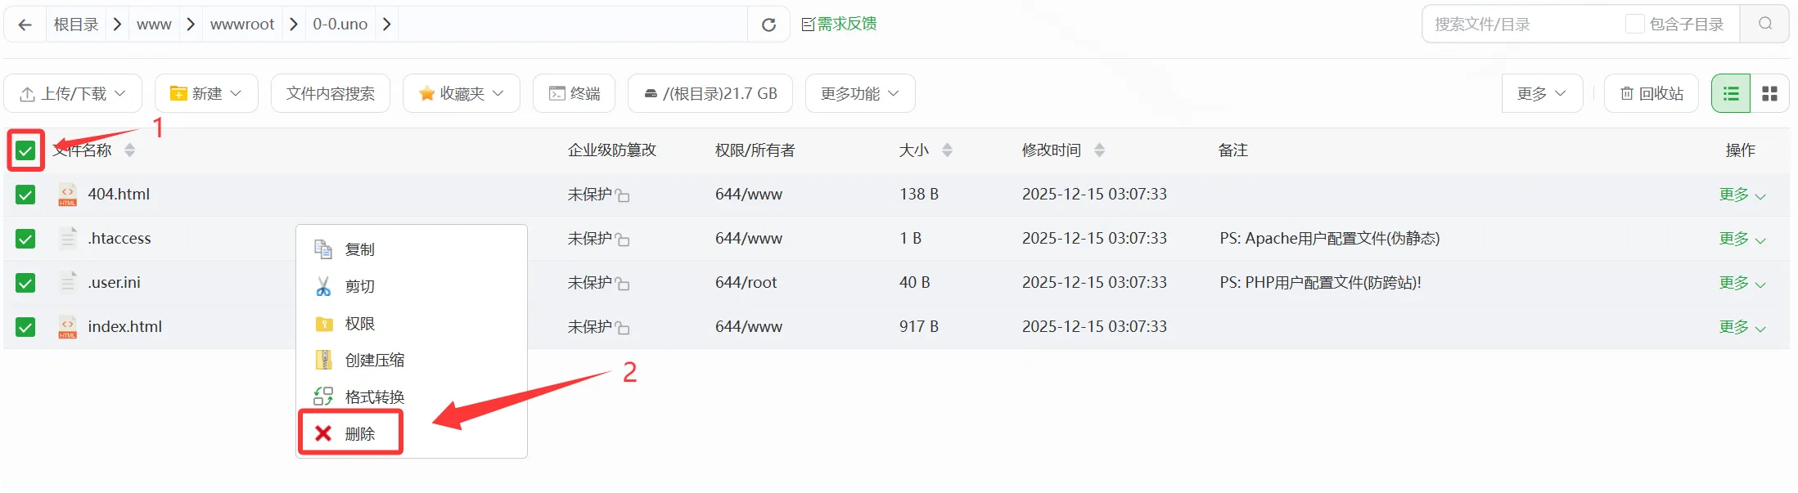Open the Upload/Download dropdown
Viewport: 1798px width, 493px height.
73,93
